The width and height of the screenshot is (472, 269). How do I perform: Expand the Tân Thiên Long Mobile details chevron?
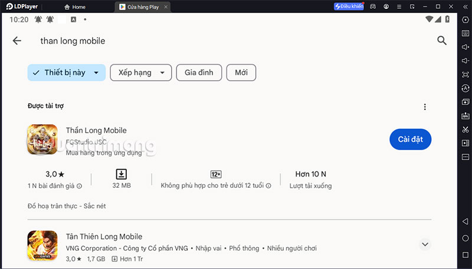coord(425,244)
